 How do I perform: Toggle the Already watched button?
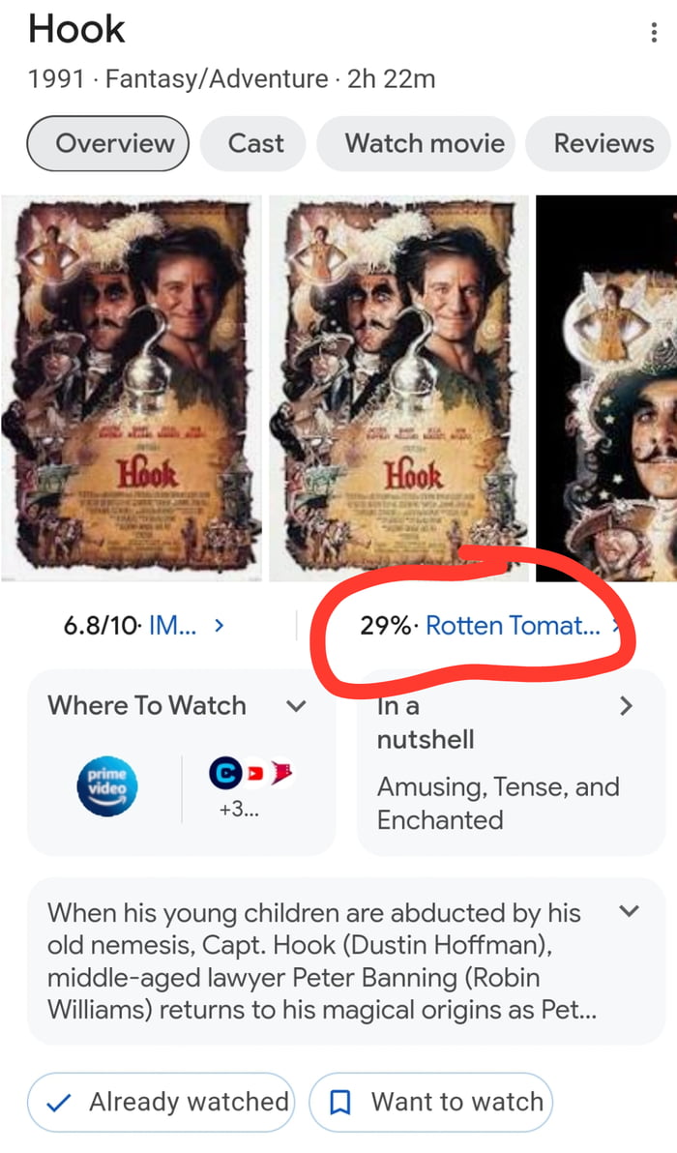161,1102
